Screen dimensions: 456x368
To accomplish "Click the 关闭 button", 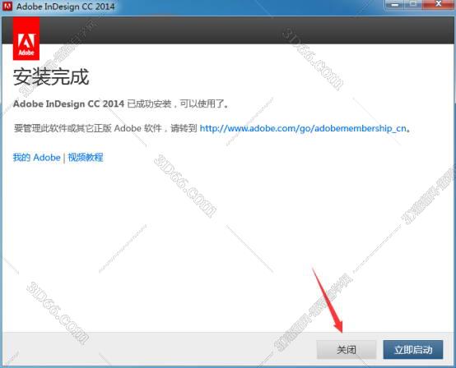I will click(x=346, y=349).
